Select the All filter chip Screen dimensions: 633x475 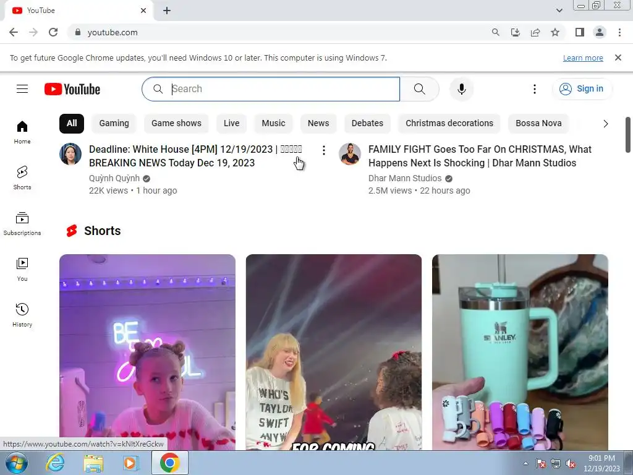(x=72, y=124)
